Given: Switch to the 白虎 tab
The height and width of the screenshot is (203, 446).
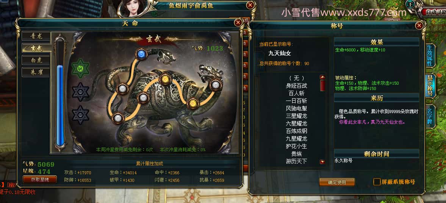Looking at the screenshot, I should pyautogui.click(x=36, y=60).
